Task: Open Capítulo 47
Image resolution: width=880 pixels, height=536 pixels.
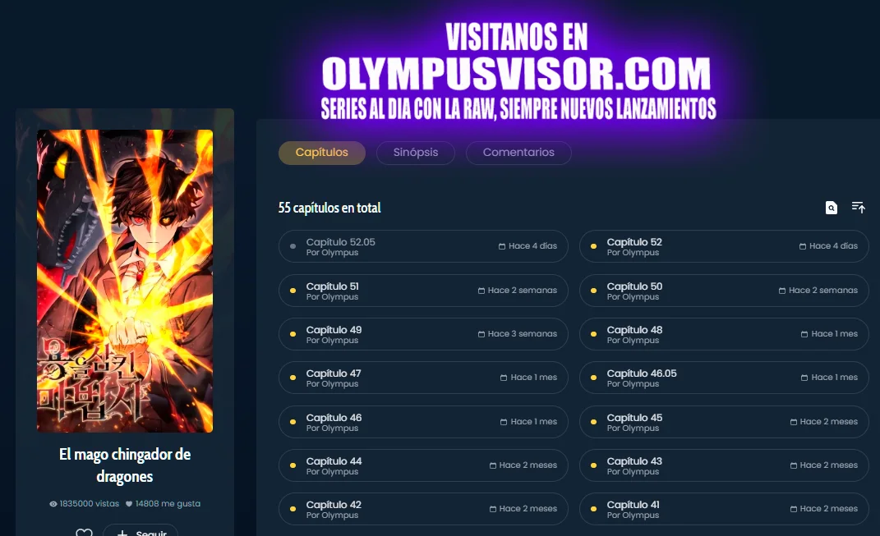Action: pyautogui.click(x=423, y=378)
